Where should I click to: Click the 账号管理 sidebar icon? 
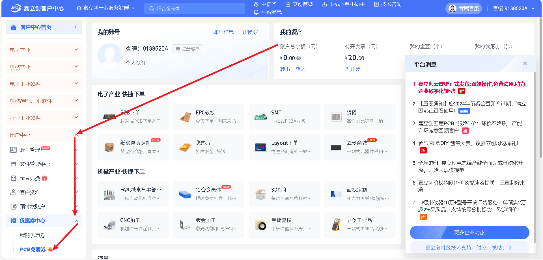pos(13,150)
